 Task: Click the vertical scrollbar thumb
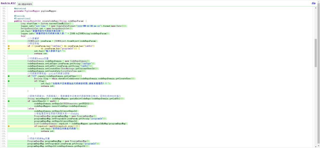click(316, 53)
